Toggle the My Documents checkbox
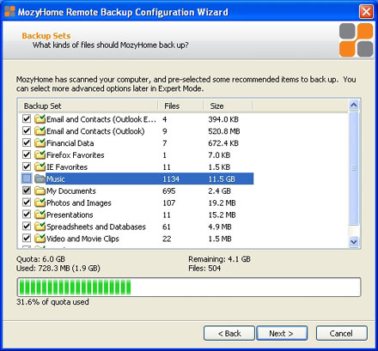The width and height of the screenshot is (378, 351). tap(27, 191)
